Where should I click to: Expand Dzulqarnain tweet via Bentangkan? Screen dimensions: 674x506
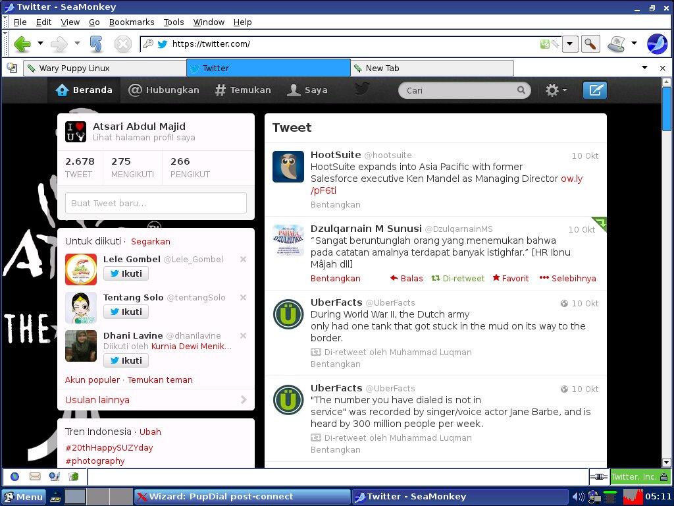335,279
